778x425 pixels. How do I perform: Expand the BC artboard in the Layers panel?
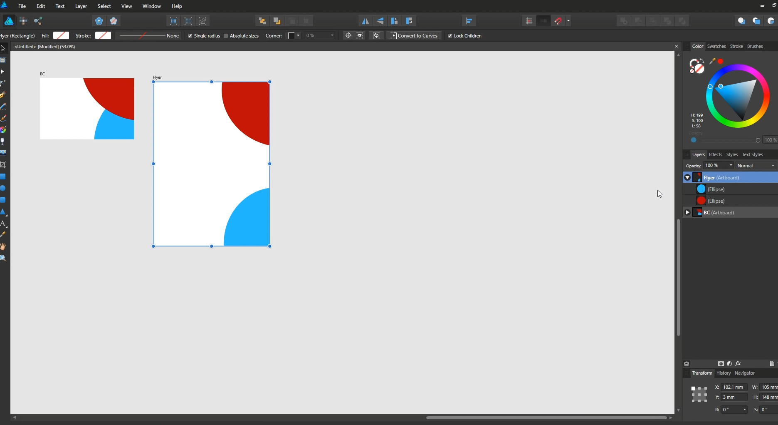click(687, 212)
